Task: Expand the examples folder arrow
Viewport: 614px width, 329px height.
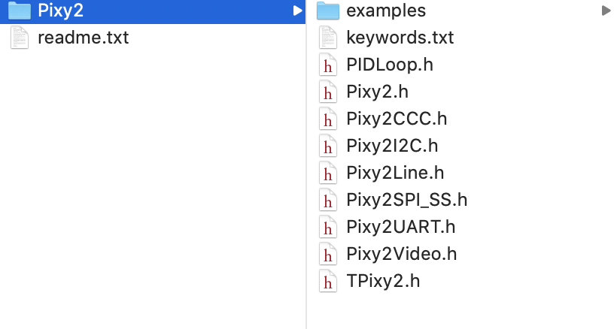Action: click(x=606, y=11)
